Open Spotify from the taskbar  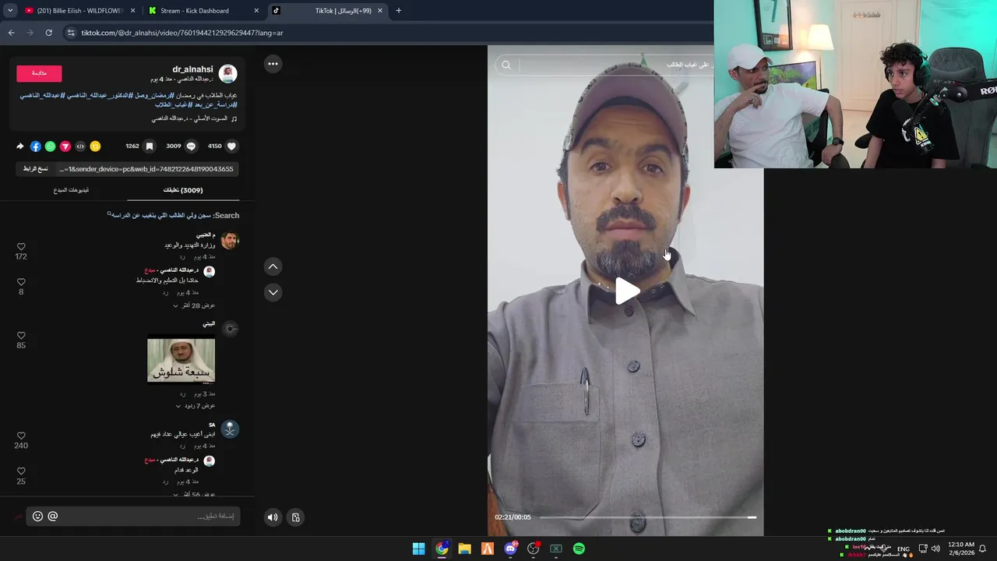point(579,549)
